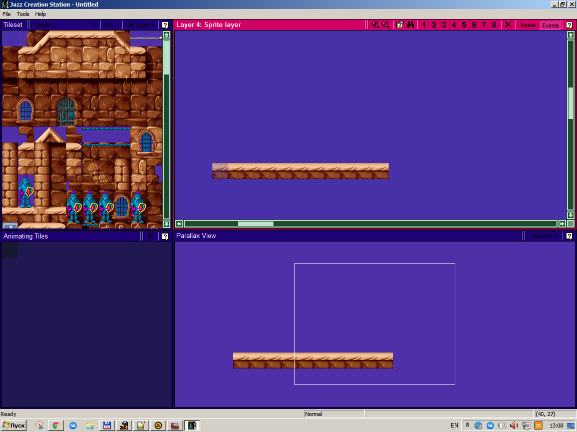The image size is (577, 432).
Task: Click the X icon in Animating Tiles
Action: click(151, 236)
